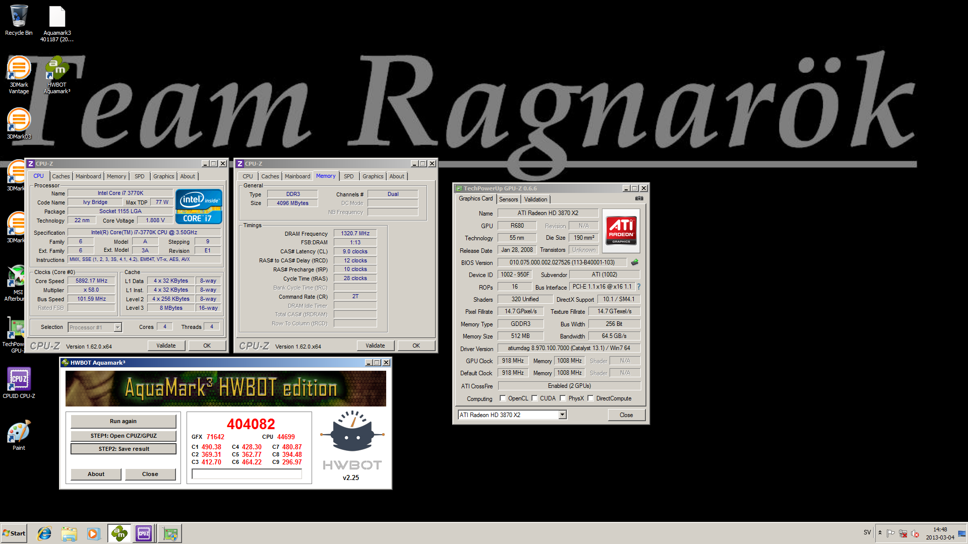The width and height of the screenshot is (968, 544).
Task: Click OK in the right CPU-Z window
Action: [416, 346]
